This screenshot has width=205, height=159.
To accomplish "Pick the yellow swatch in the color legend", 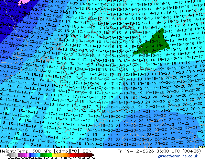I will pyautogui.click(x=53, y=155).
